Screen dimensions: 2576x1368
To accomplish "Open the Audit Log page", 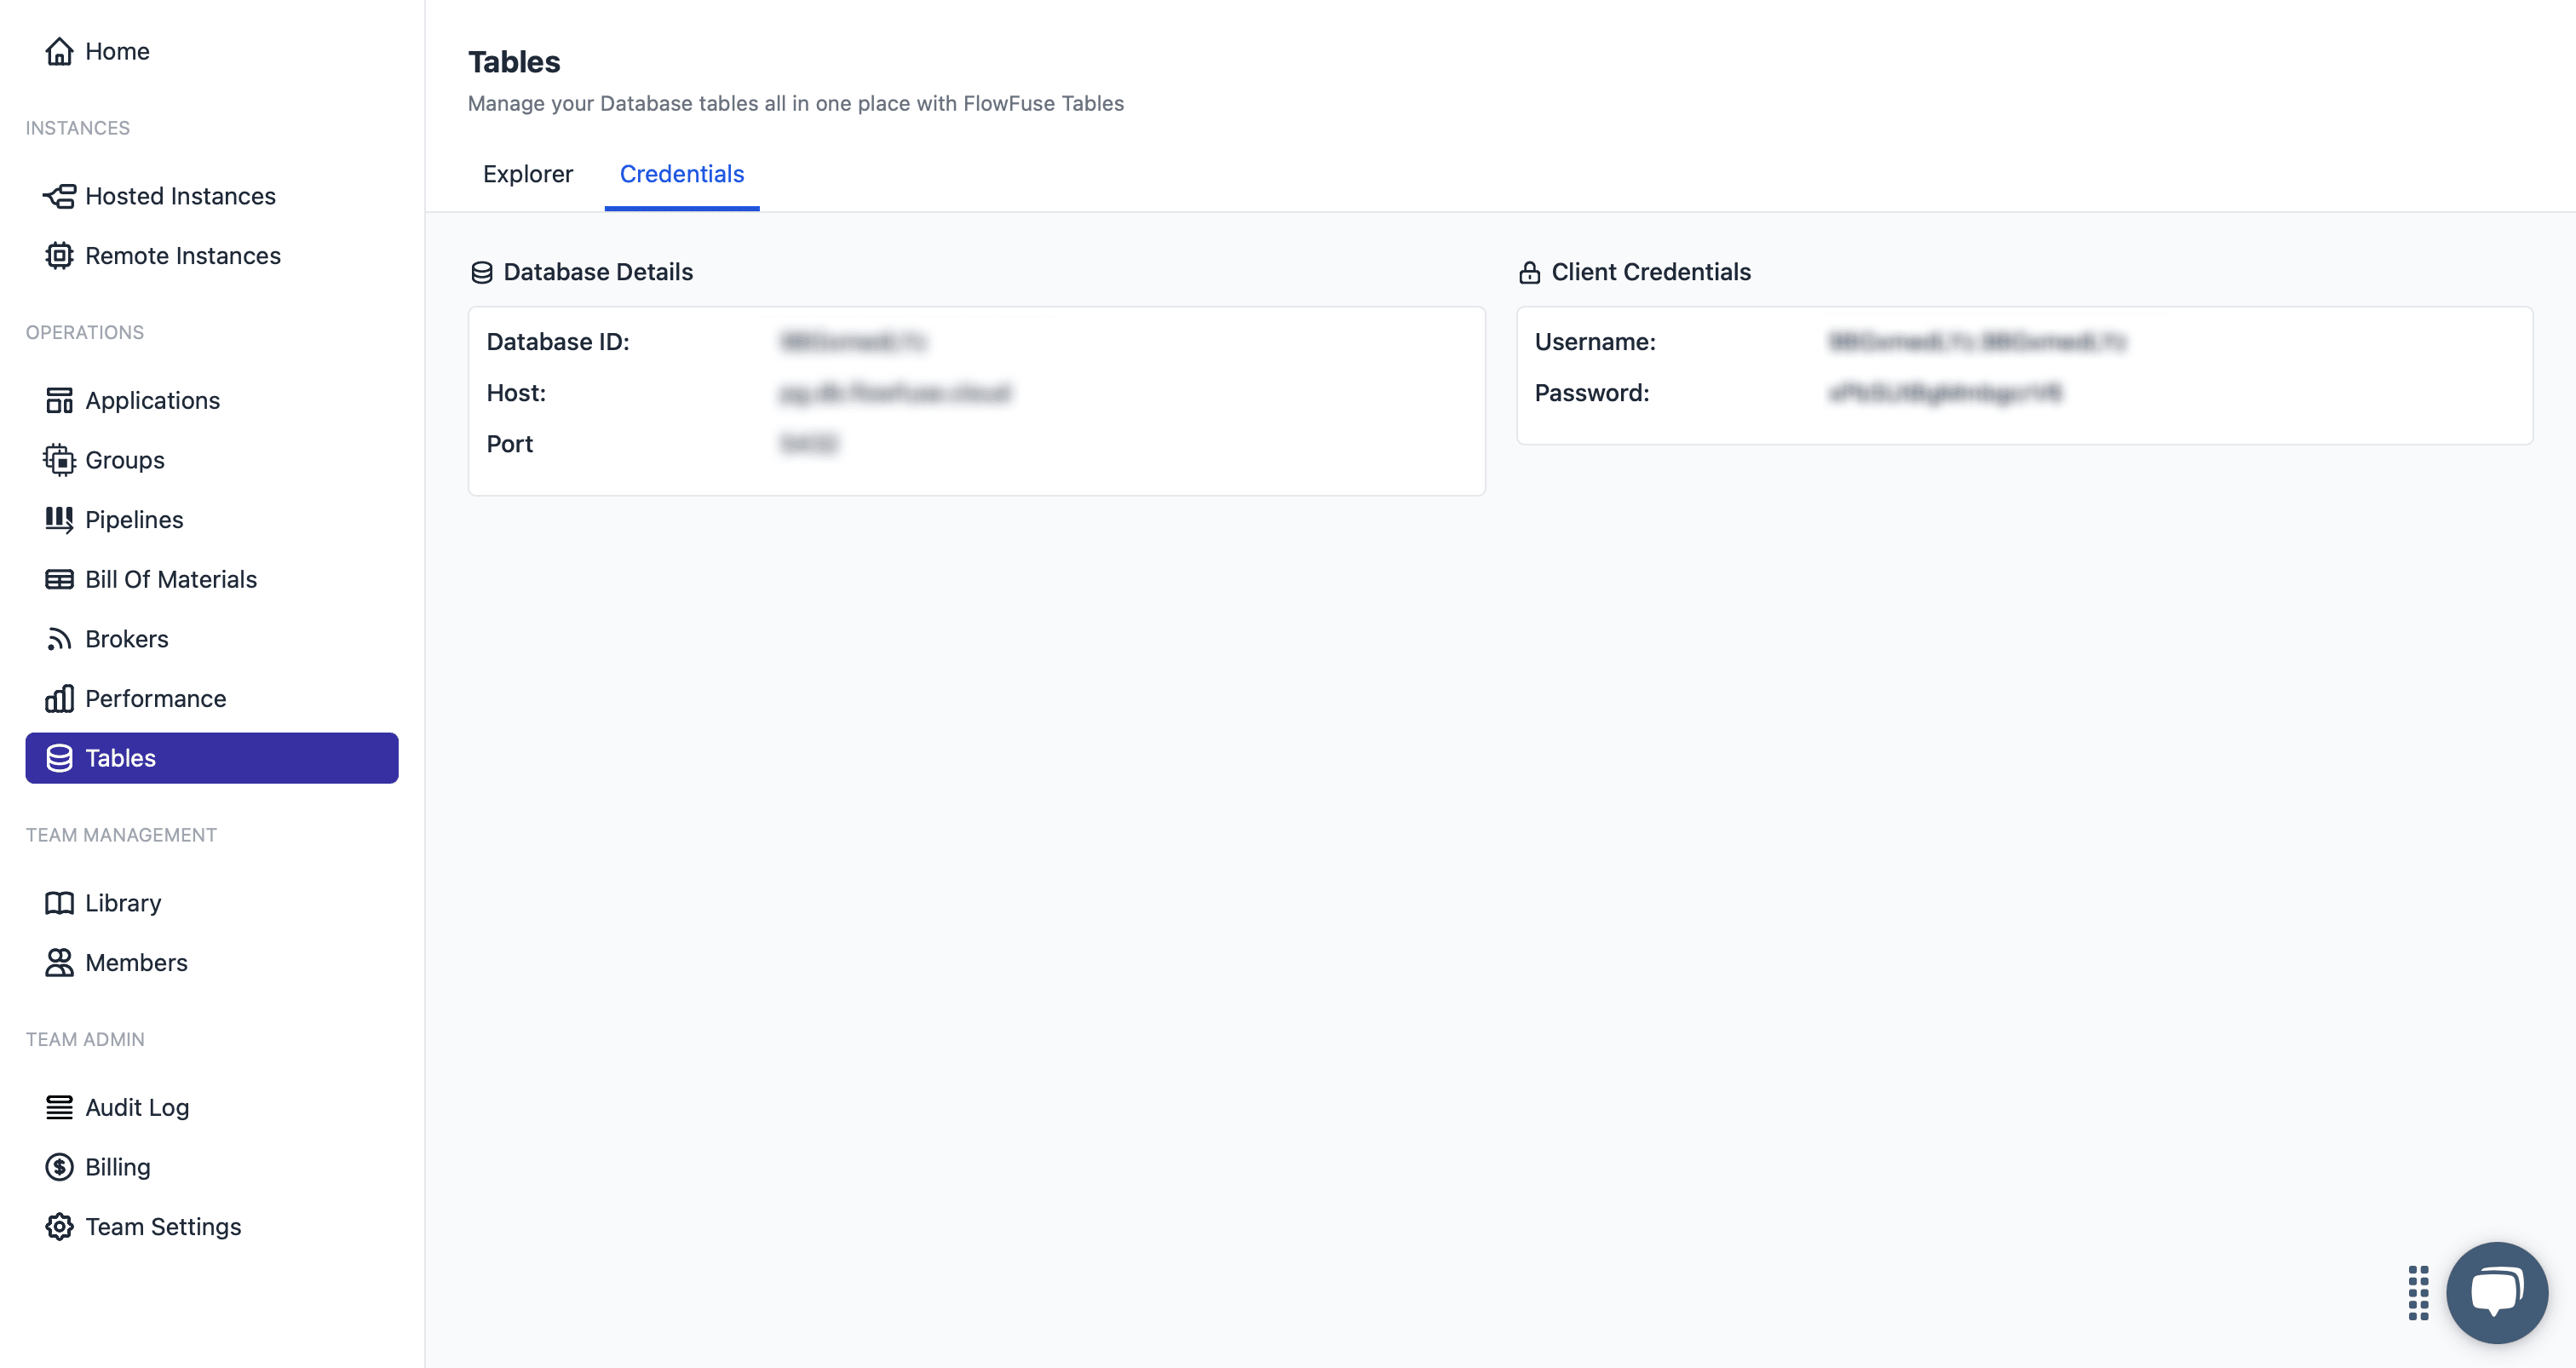I will (137, 1107).
